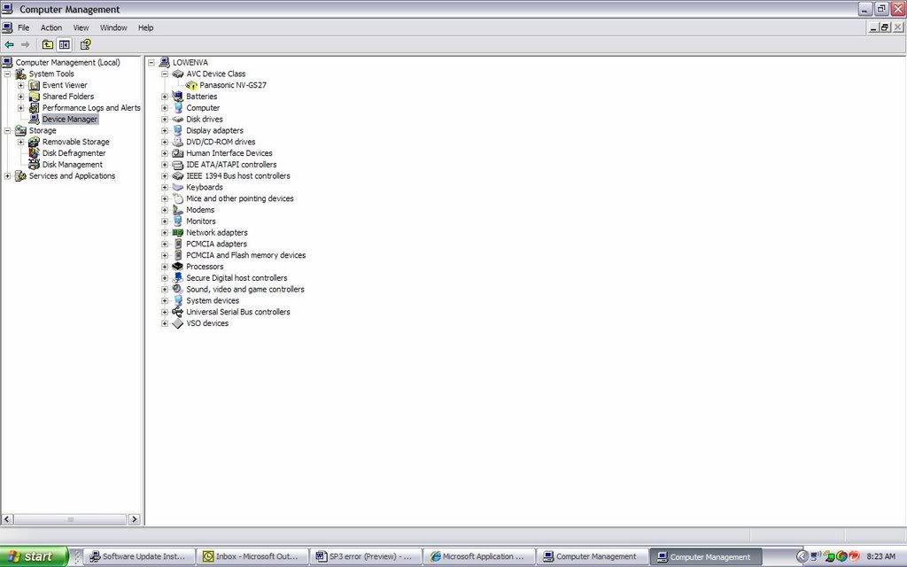Expand the Sound, video and game controllers node

[165, 290]
